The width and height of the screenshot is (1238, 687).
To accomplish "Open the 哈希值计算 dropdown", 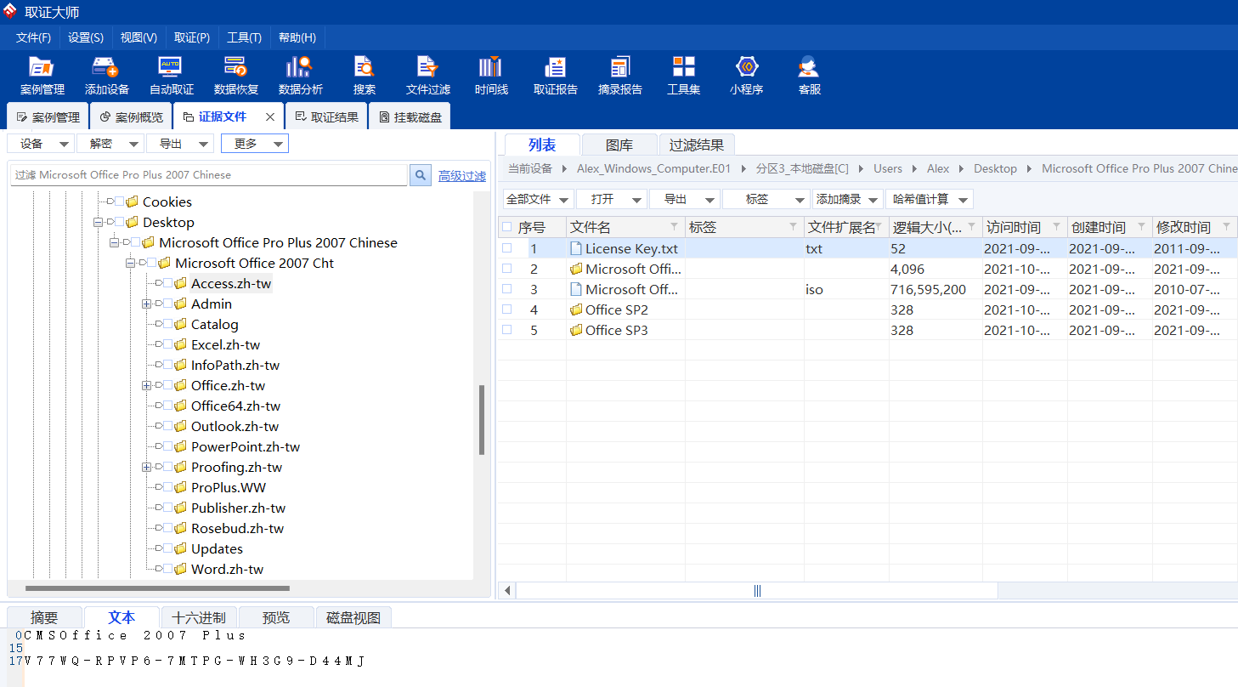I will coord(929,199).
